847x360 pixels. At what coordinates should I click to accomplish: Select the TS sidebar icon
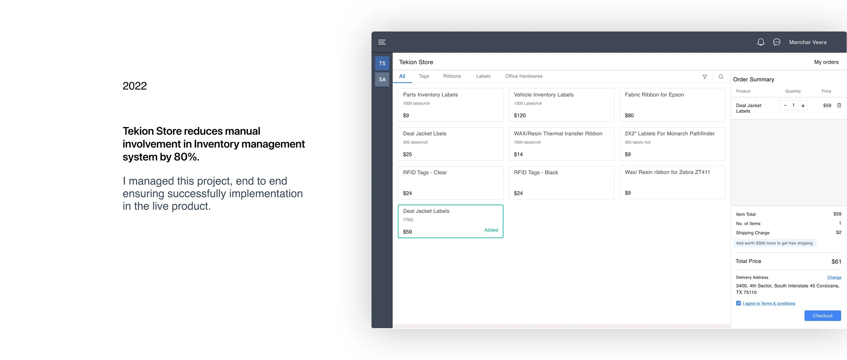(382, 63)
